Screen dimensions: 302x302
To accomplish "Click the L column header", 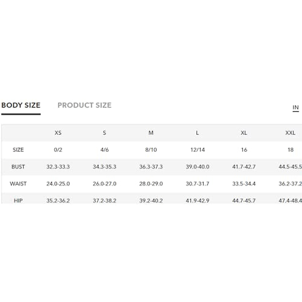I will click(x=197, y=133).
